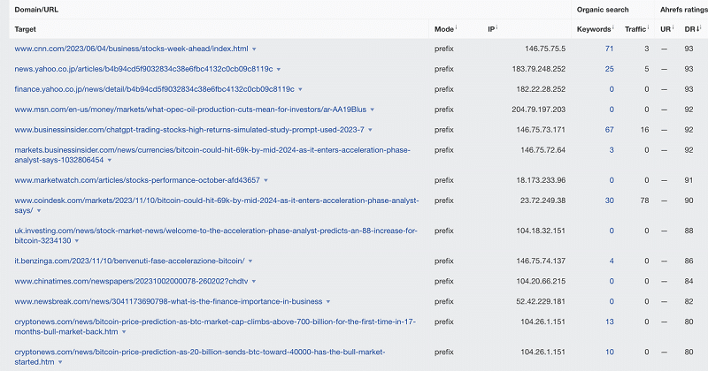The width and height of the screenshot is (708, 371).
Task: Expand dropdown arrow after bitcoin-3234130
Action: coord(77,241)
